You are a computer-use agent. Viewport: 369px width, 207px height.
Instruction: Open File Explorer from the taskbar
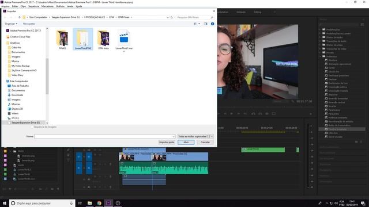pos(90,203)
